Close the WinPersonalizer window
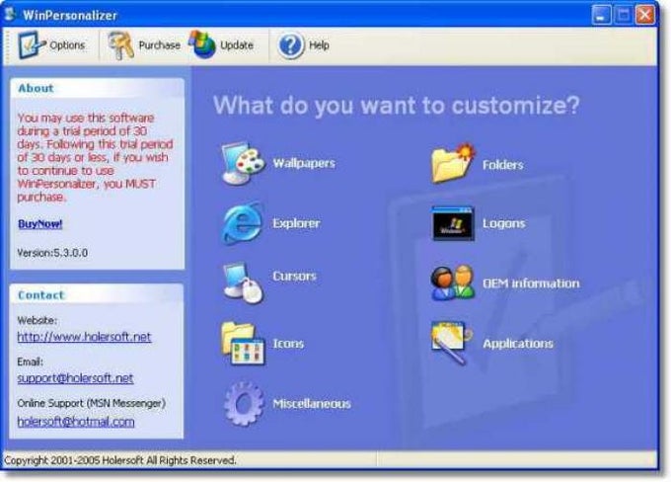This screenshot has width=671, height=482. tap(645, 15)
